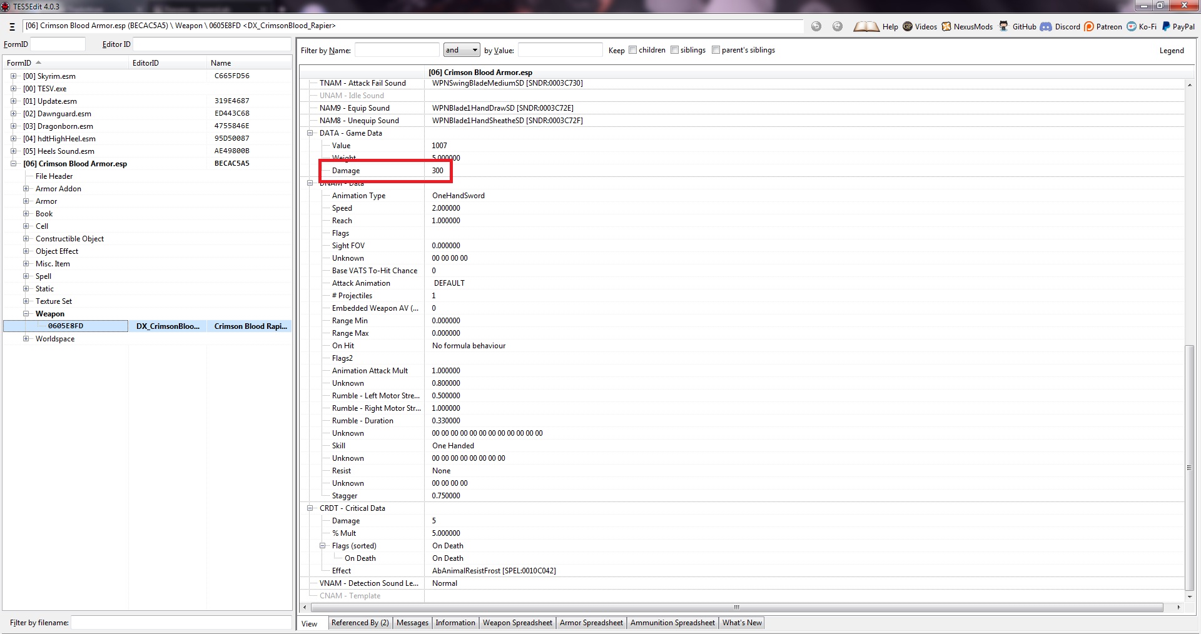Sort by the FormID column header
The height and width of the screenshot is (634, 1201).
[66, 63]
